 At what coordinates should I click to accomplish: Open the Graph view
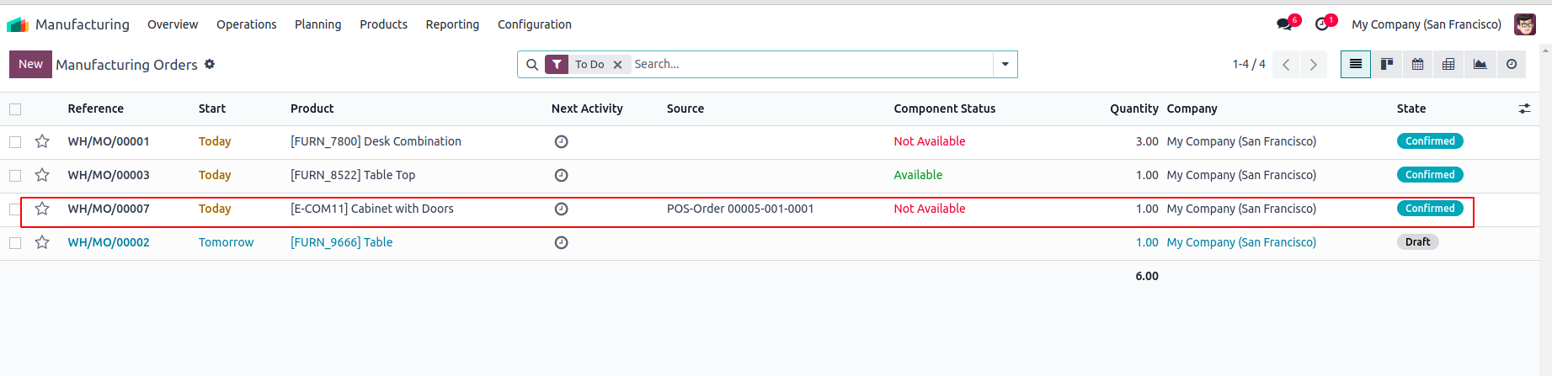click(1480, 65)
